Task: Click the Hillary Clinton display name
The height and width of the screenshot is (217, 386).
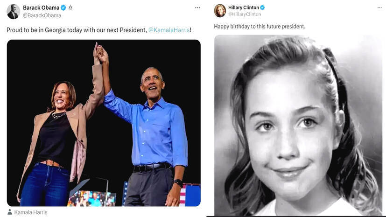Action: point(243,7)
